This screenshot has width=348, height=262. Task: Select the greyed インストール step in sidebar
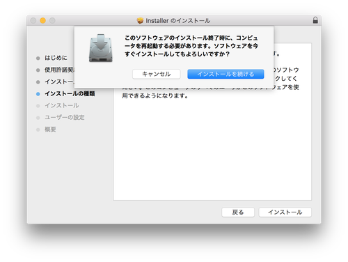[62, 105]
